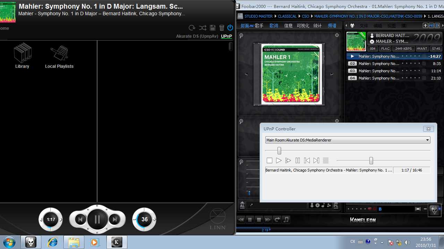Increase volume with plus on volume dial
The height and width of the screenshot is (249, 444).
click(154, 219)
